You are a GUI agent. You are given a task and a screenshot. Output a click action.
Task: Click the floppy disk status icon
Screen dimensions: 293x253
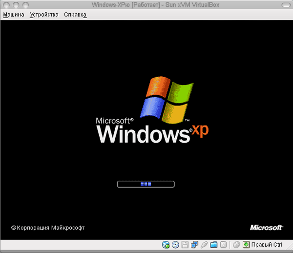coord(185,245)
